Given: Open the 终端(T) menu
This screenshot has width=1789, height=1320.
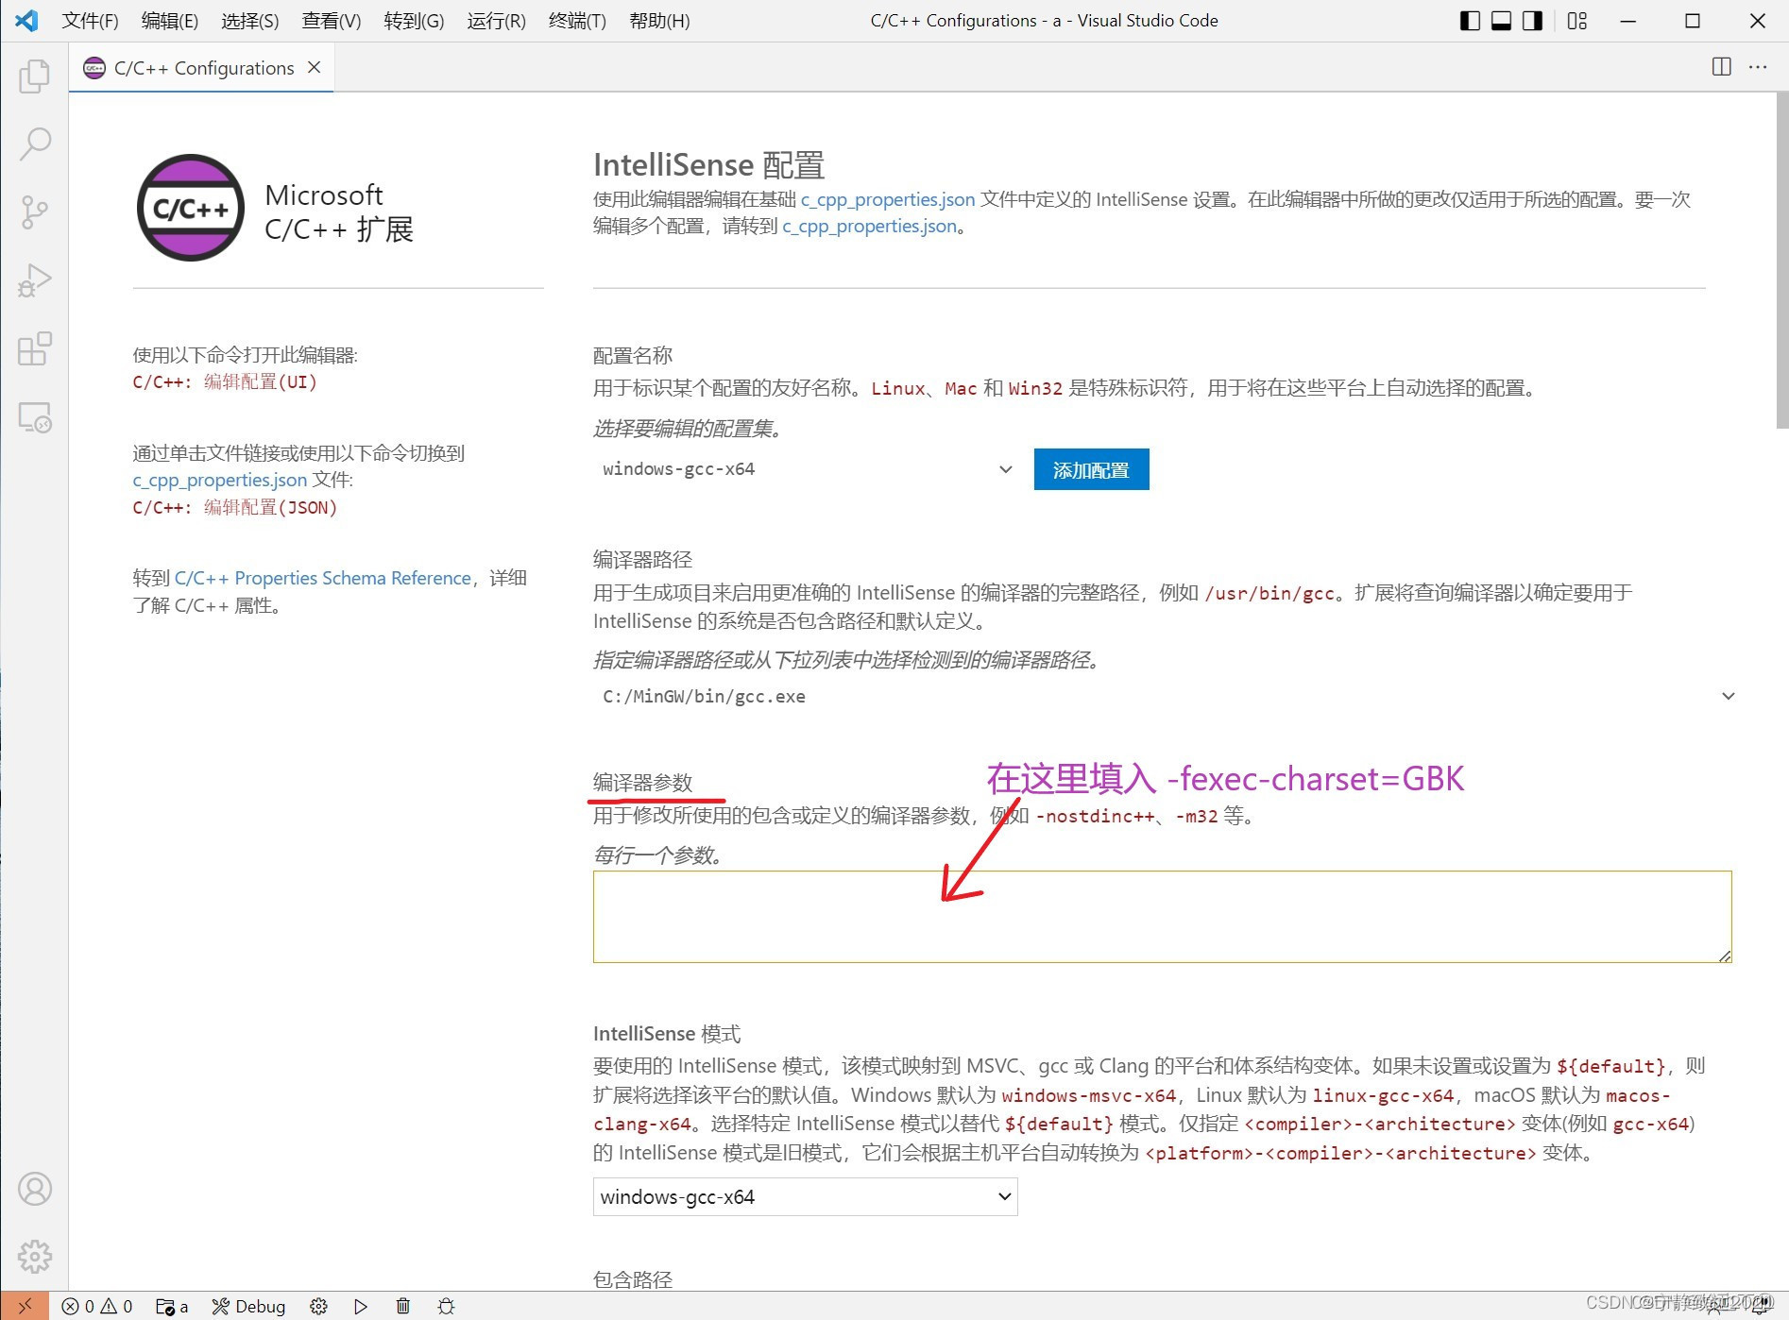Looking at the screenshot, I should (x=577, y=21).
